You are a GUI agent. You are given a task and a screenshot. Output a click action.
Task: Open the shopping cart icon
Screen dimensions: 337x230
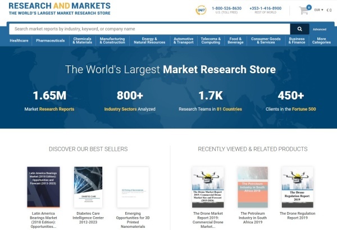coord(304,10)
